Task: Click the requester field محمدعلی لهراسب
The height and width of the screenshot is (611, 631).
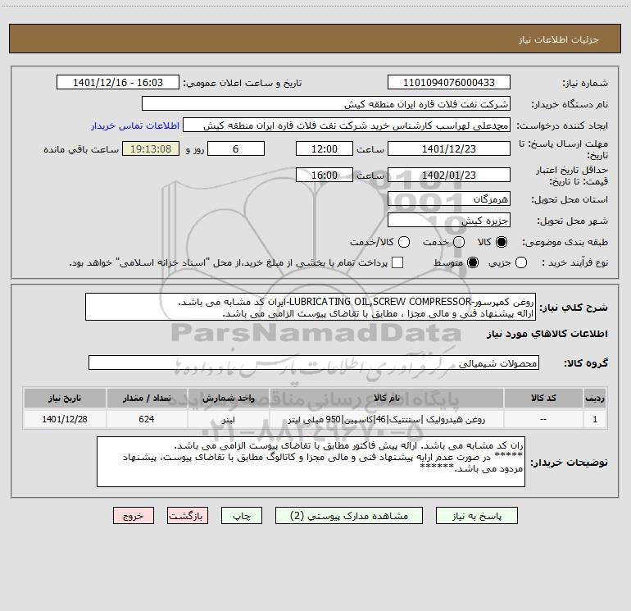Action: point(347,125)
